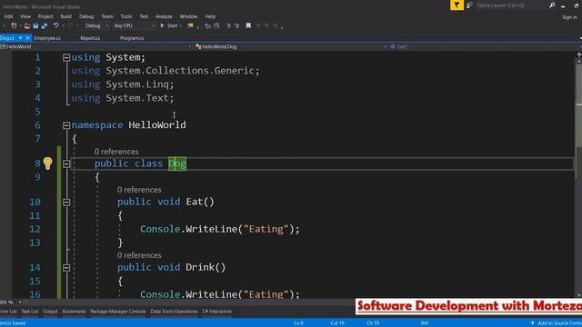
Task: Open the Task List panel tab
Action: [30, 312]
